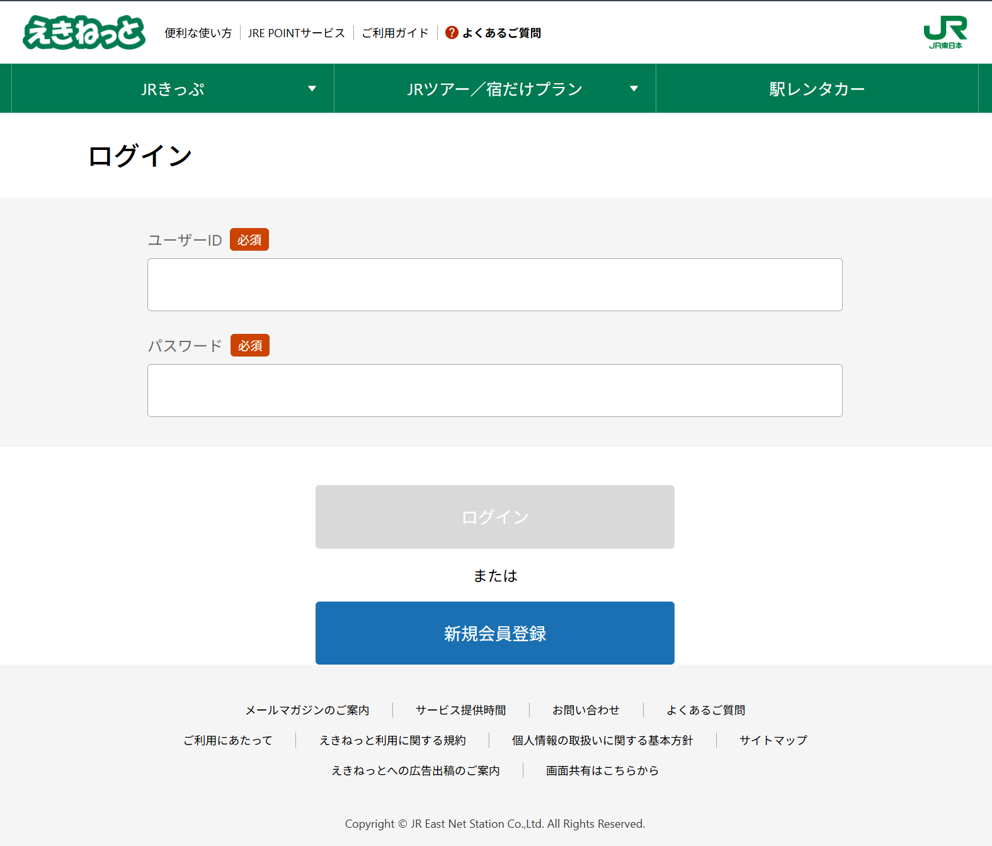
Task: Open the JRE POINTサービス link
Action: (296, 33)
